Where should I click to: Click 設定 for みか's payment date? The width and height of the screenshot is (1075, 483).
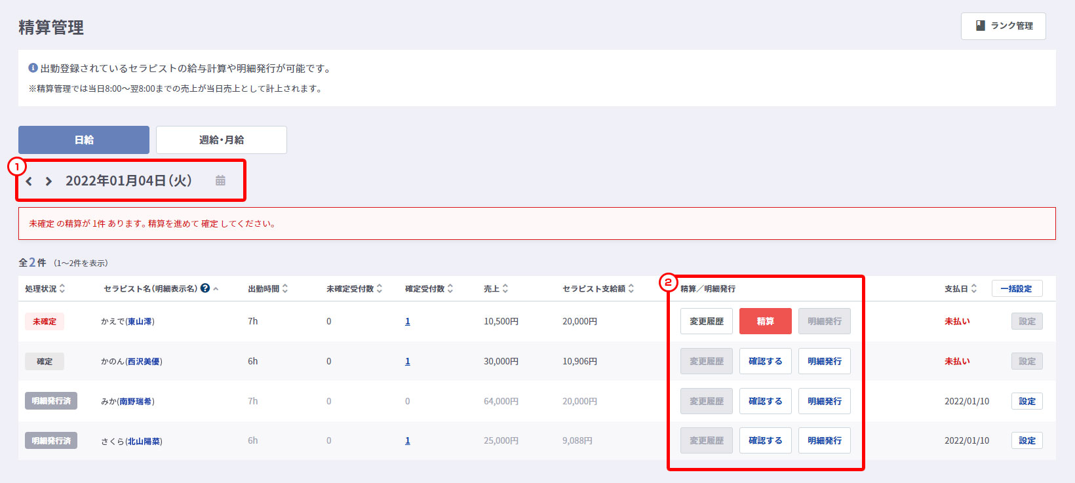(x=1026, y=401)
